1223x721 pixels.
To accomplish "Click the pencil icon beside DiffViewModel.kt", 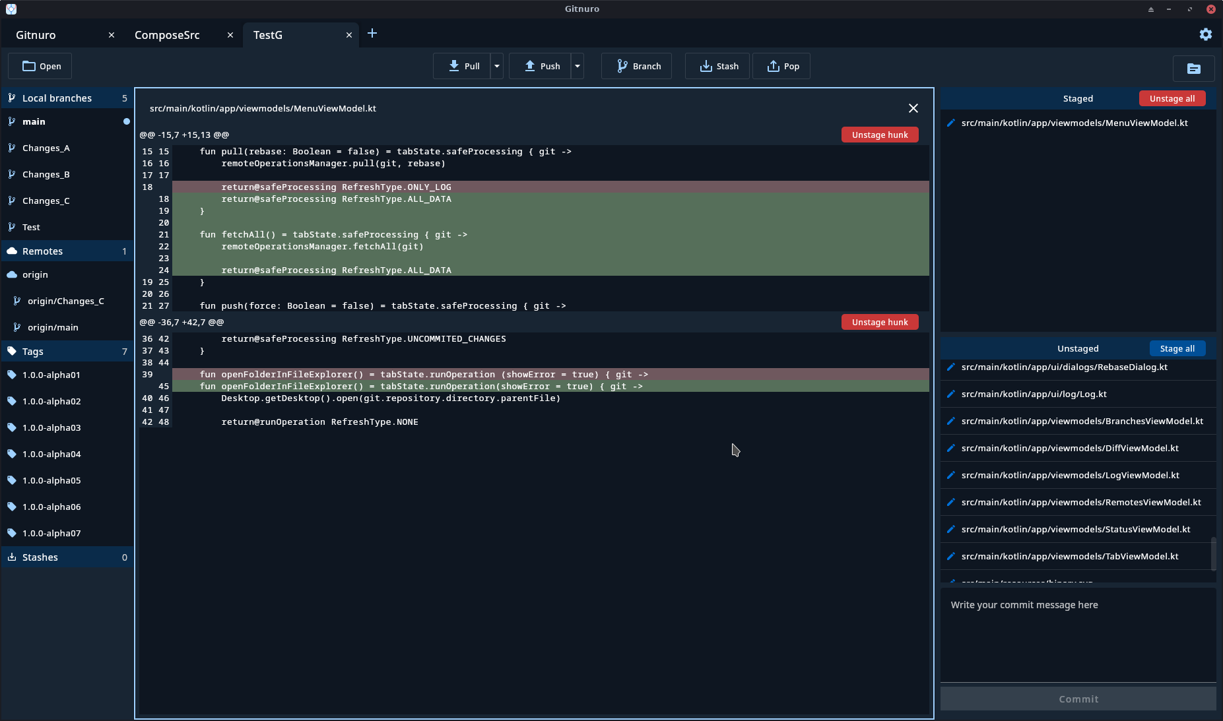I will [951, 448].
